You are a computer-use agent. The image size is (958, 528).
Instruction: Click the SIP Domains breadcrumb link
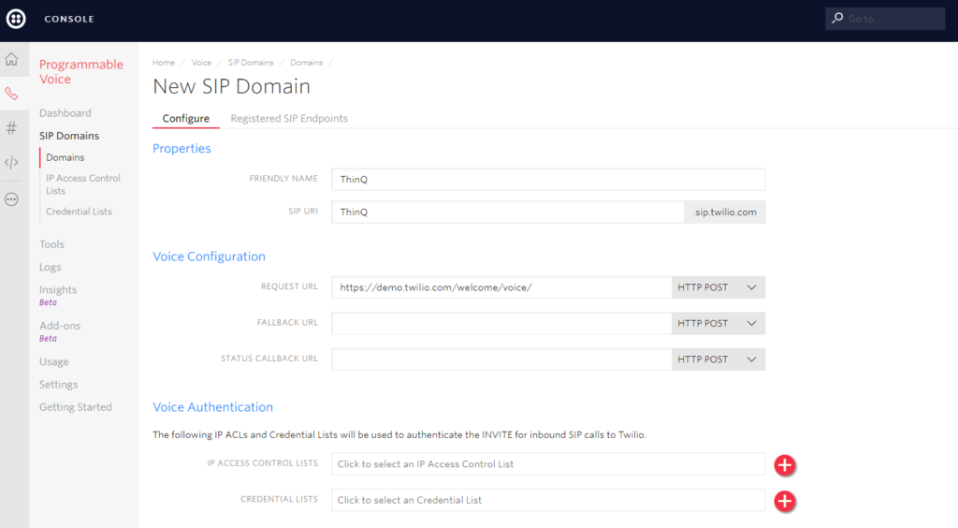[251, 63]
